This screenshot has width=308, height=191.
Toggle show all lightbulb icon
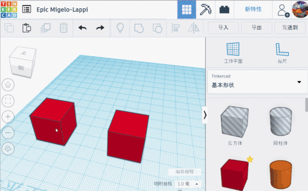click(x=120, y=28)
